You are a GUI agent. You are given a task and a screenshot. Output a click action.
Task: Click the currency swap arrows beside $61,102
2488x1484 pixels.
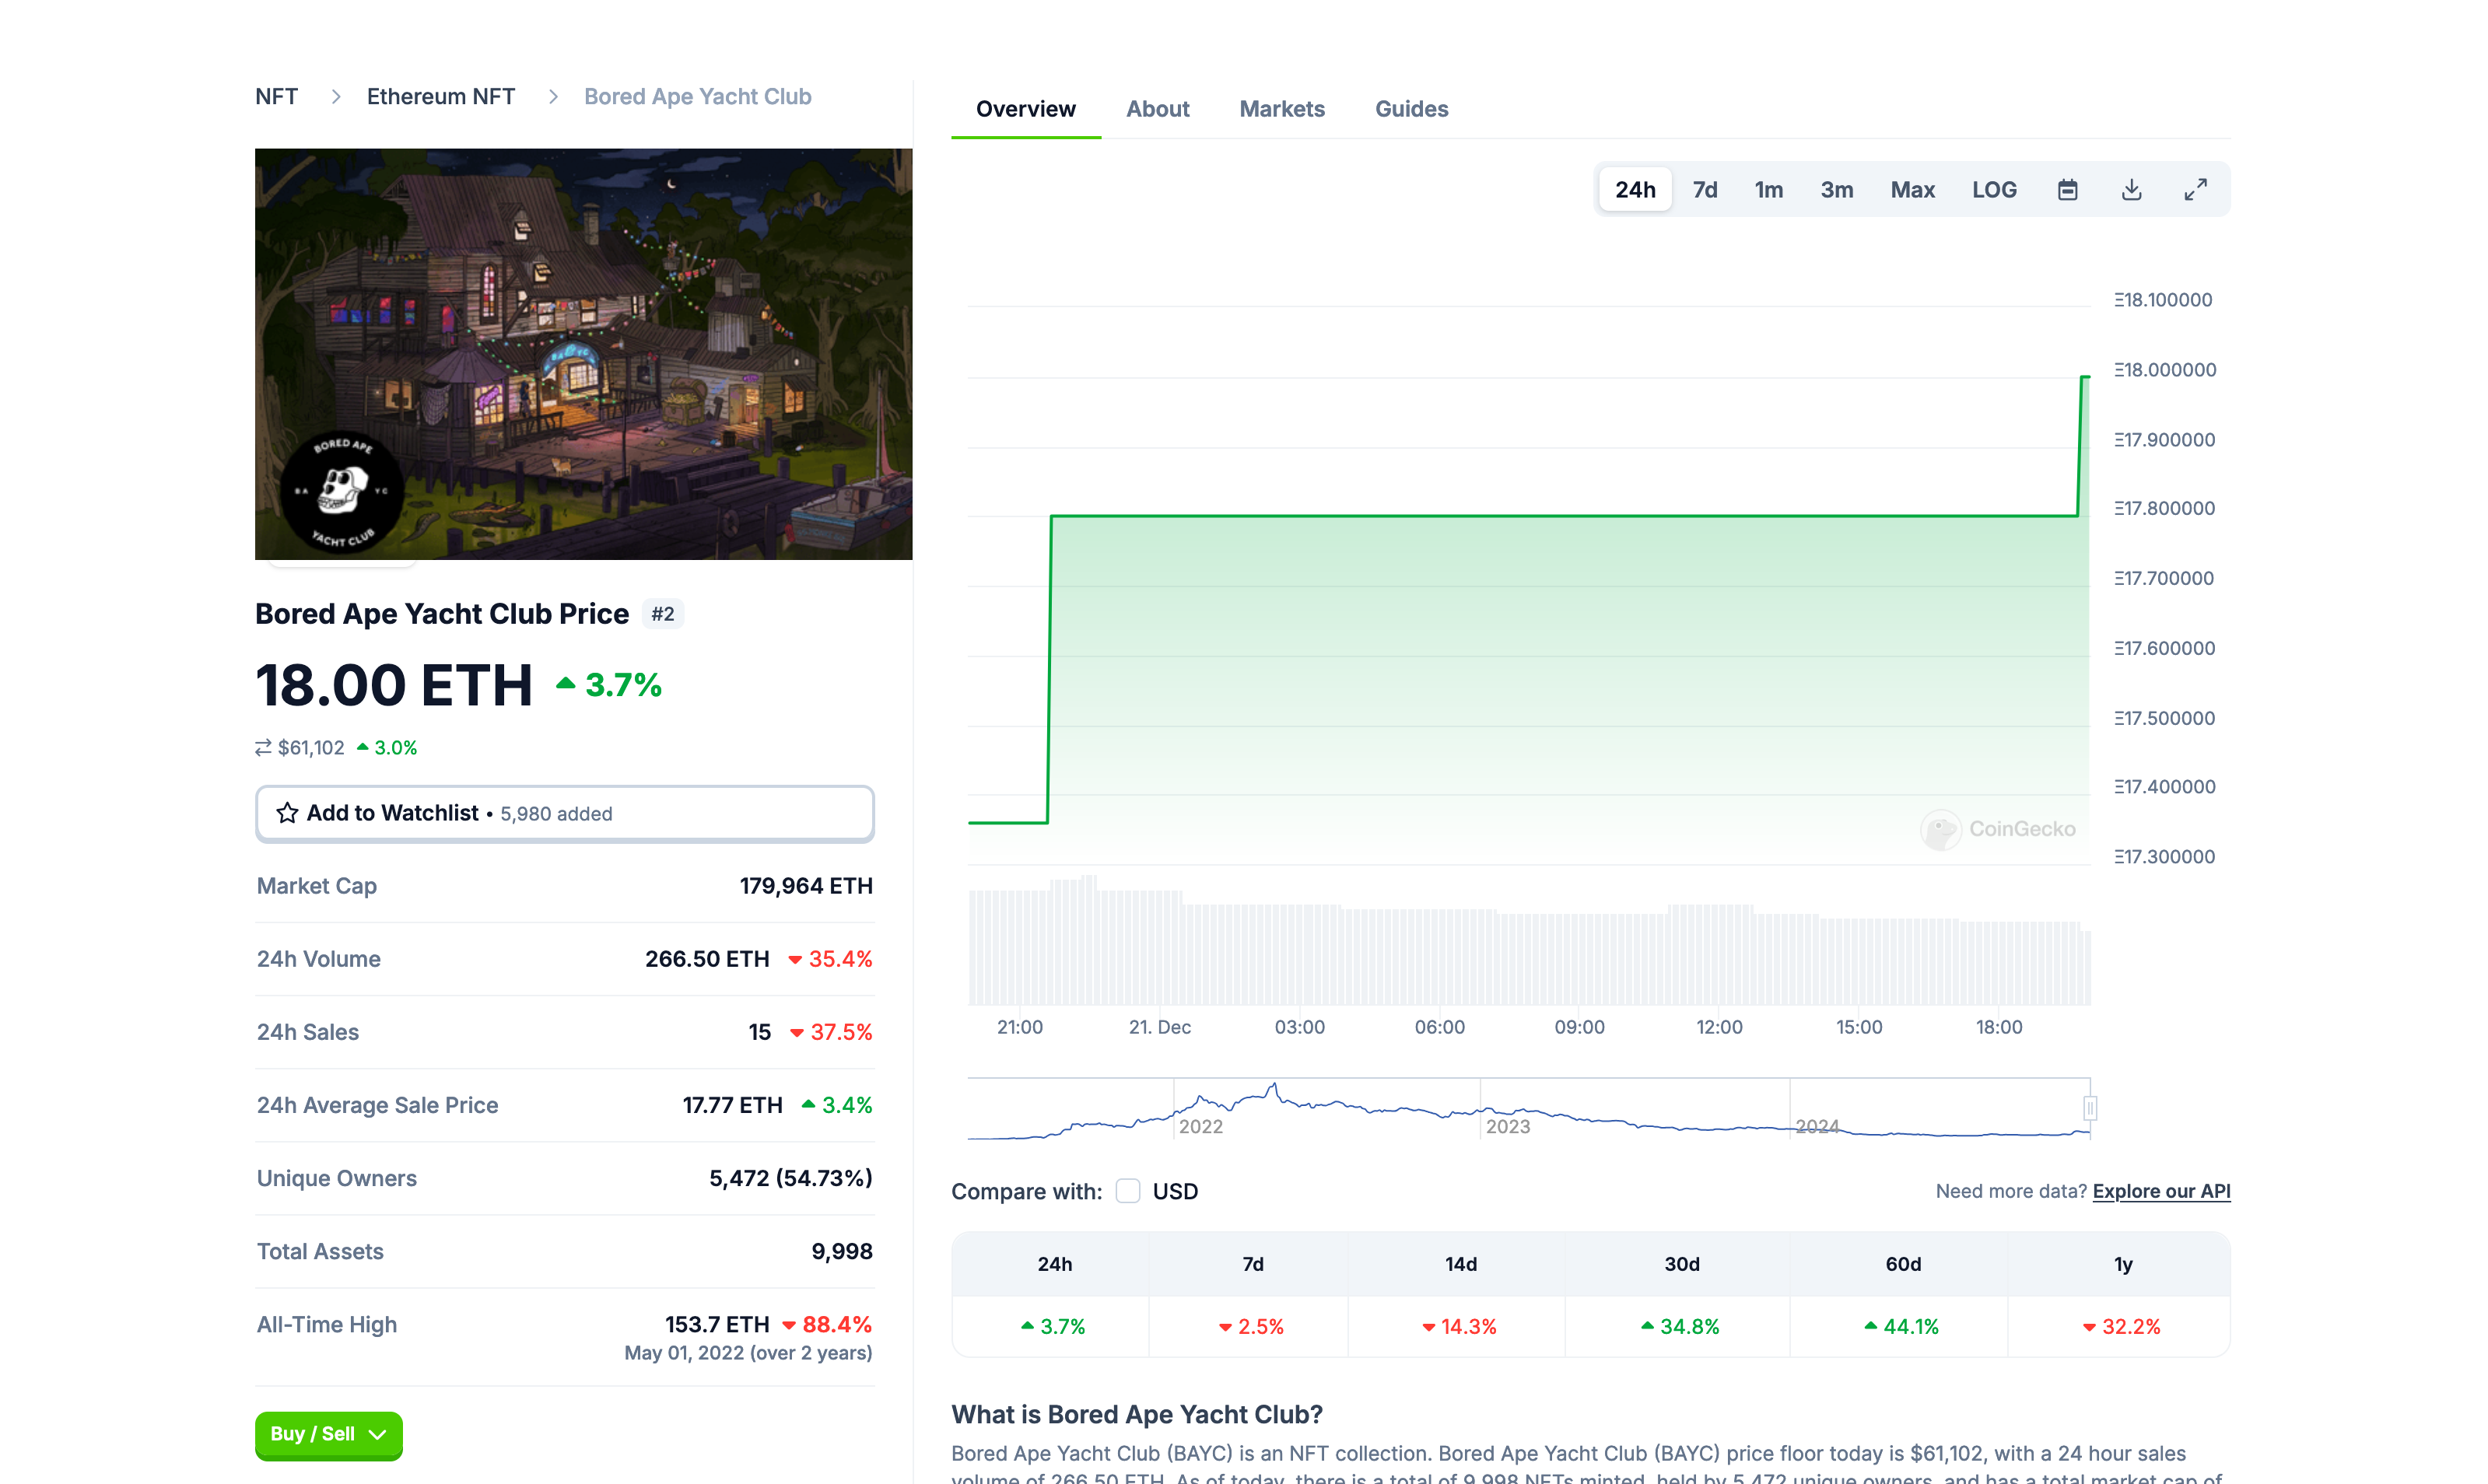click(x=263, y=748)
